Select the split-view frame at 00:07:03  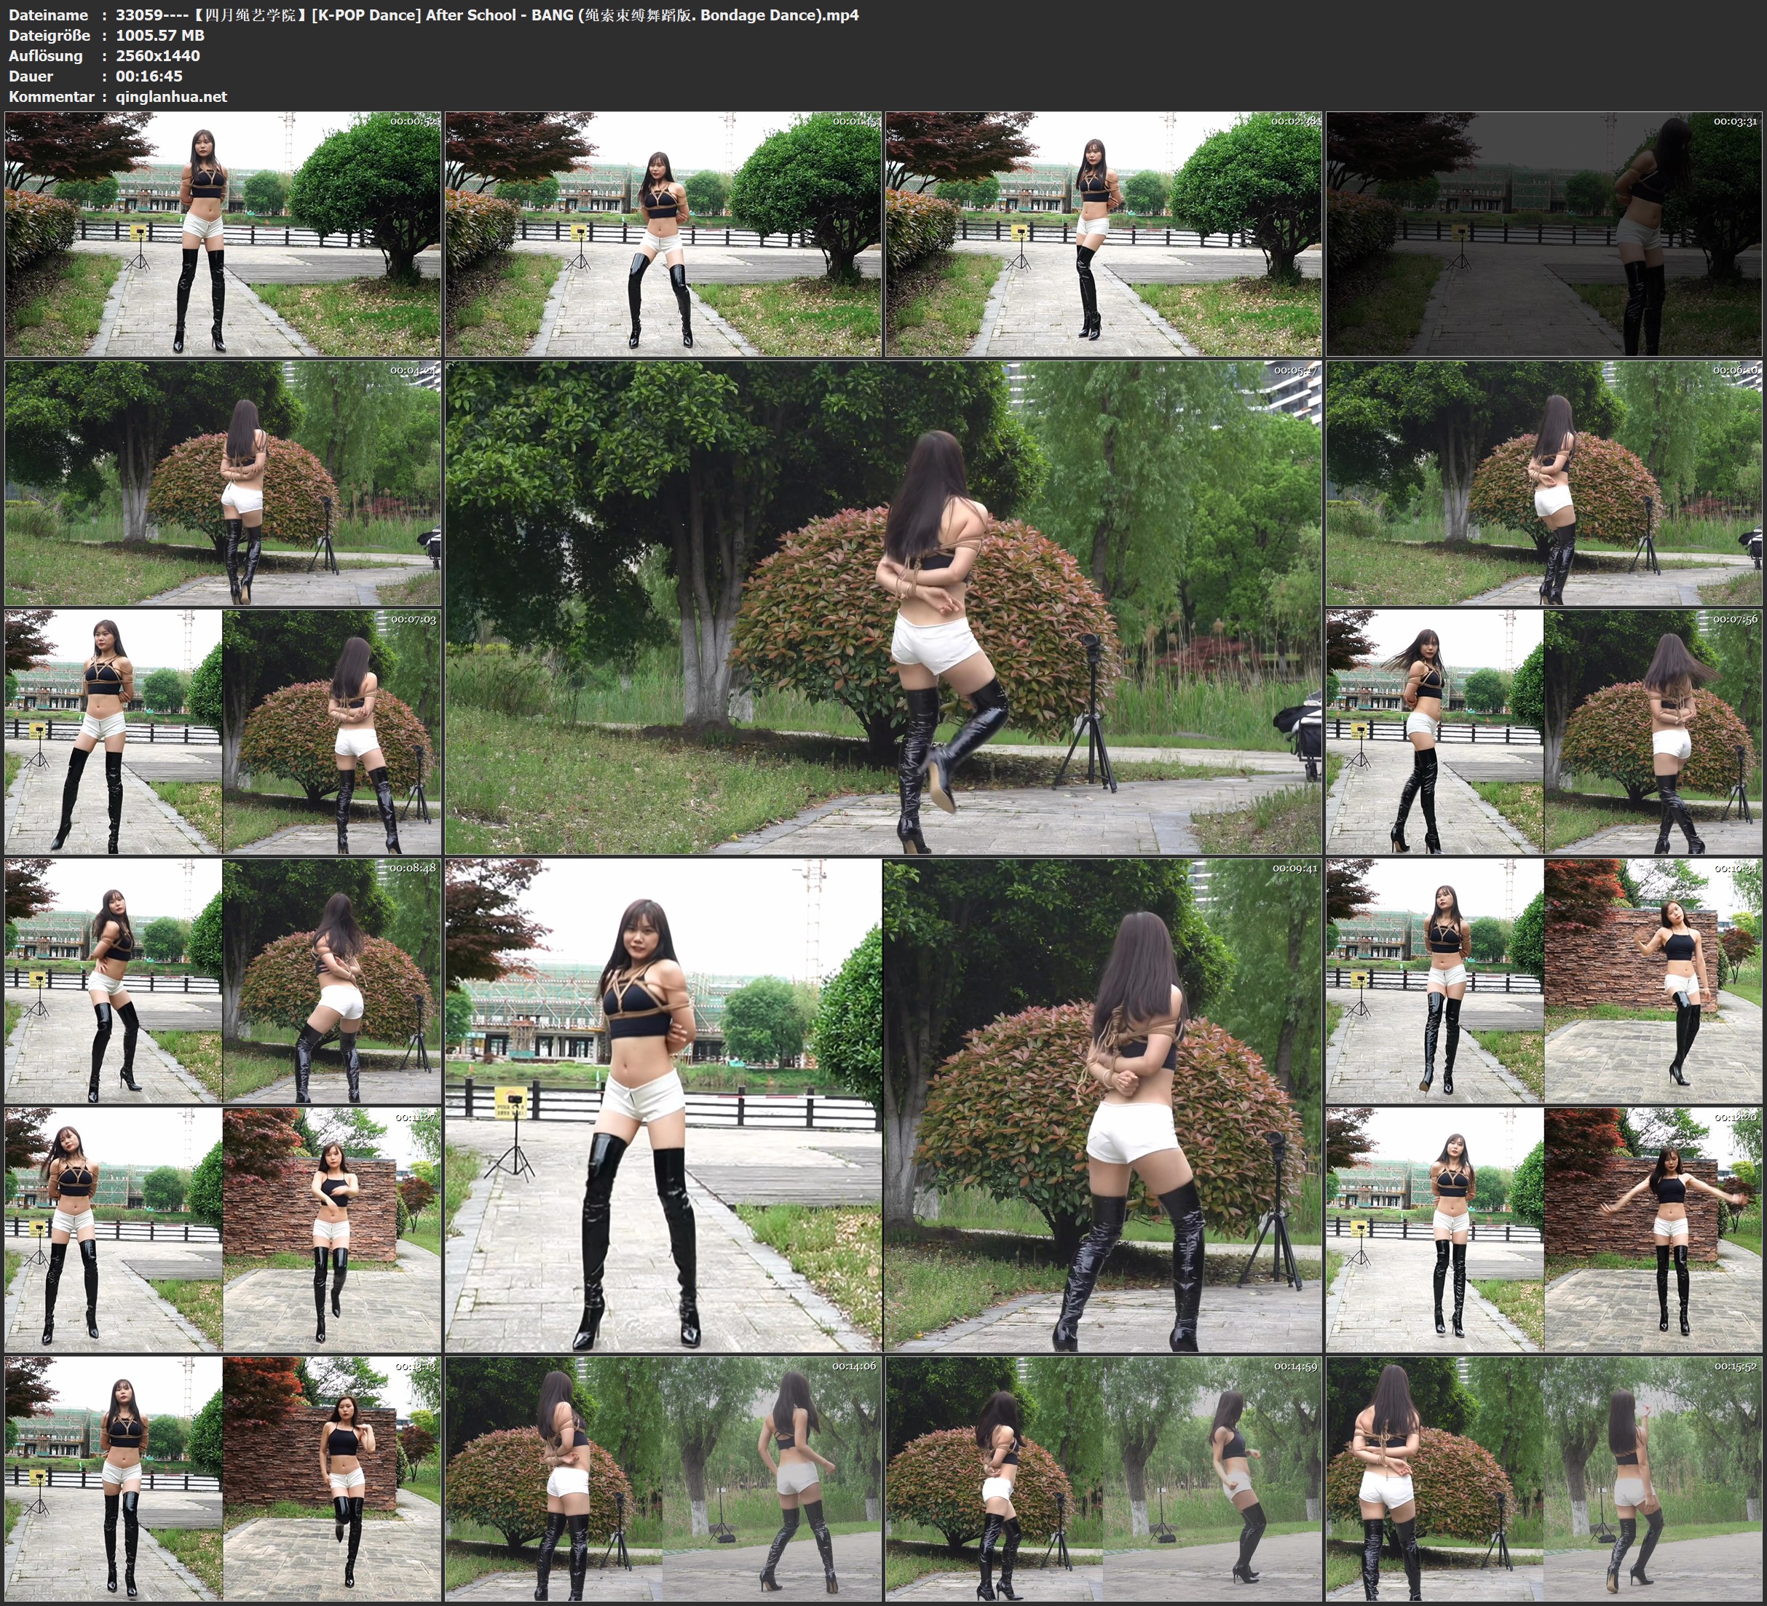click(x=223, y=732)
